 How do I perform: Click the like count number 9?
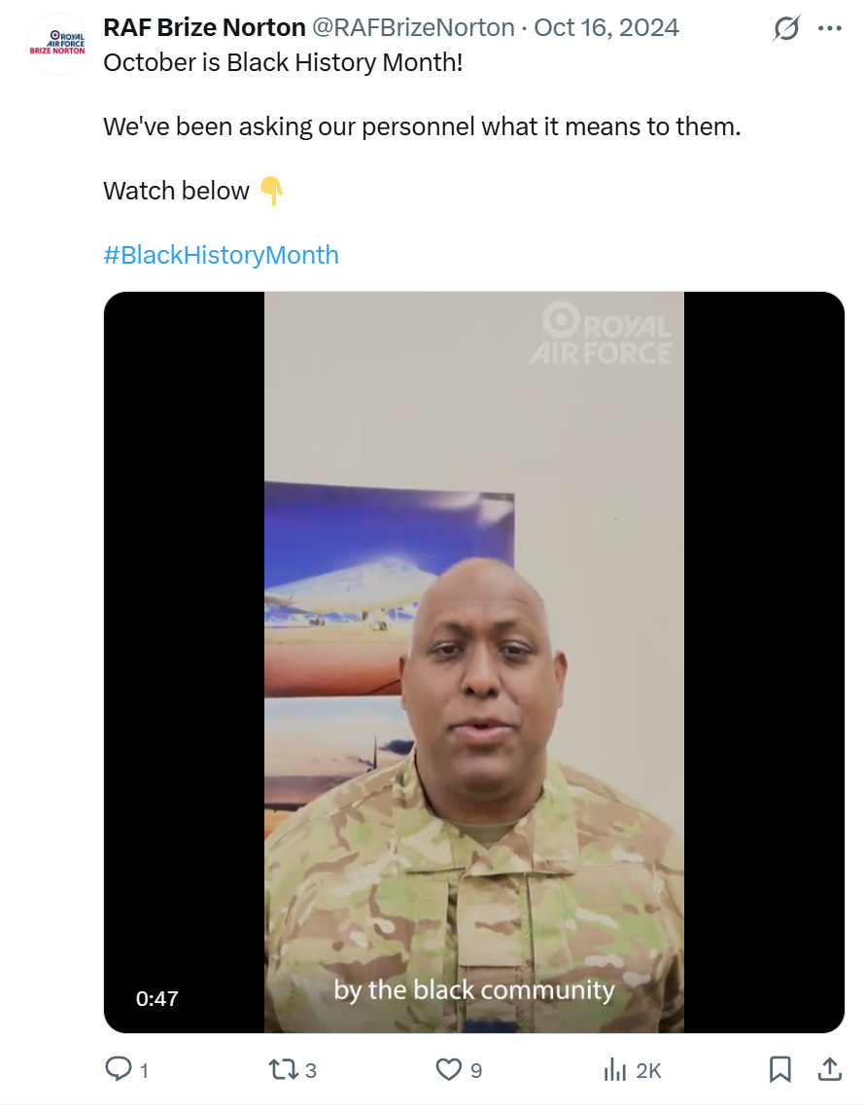(x=476, y=1070)
